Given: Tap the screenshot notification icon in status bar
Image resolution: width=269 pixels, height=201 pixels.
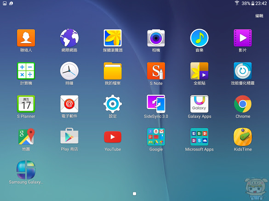Looking at the screenshot, I should coord(5,3).
